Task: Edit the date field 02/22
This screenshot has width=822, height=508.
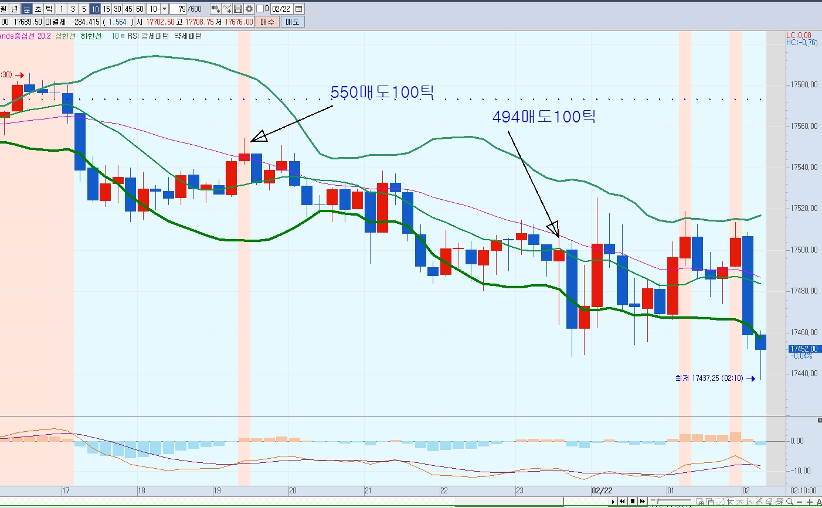Action: click(281, 9)
